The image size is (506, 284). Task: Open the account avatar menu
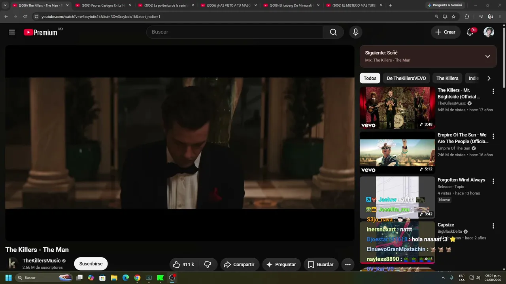[489, 32]
